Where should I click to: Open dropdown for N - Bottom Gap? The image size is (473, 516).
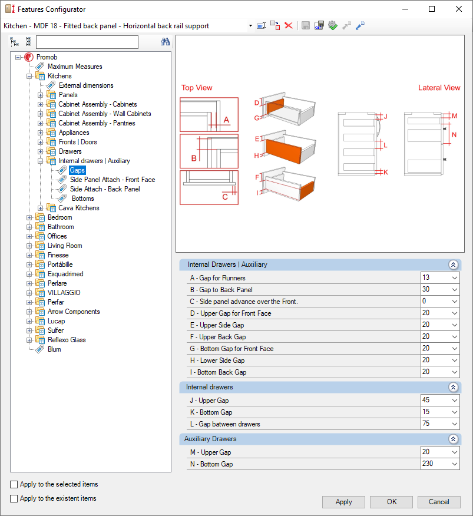[x=455, y=464]
